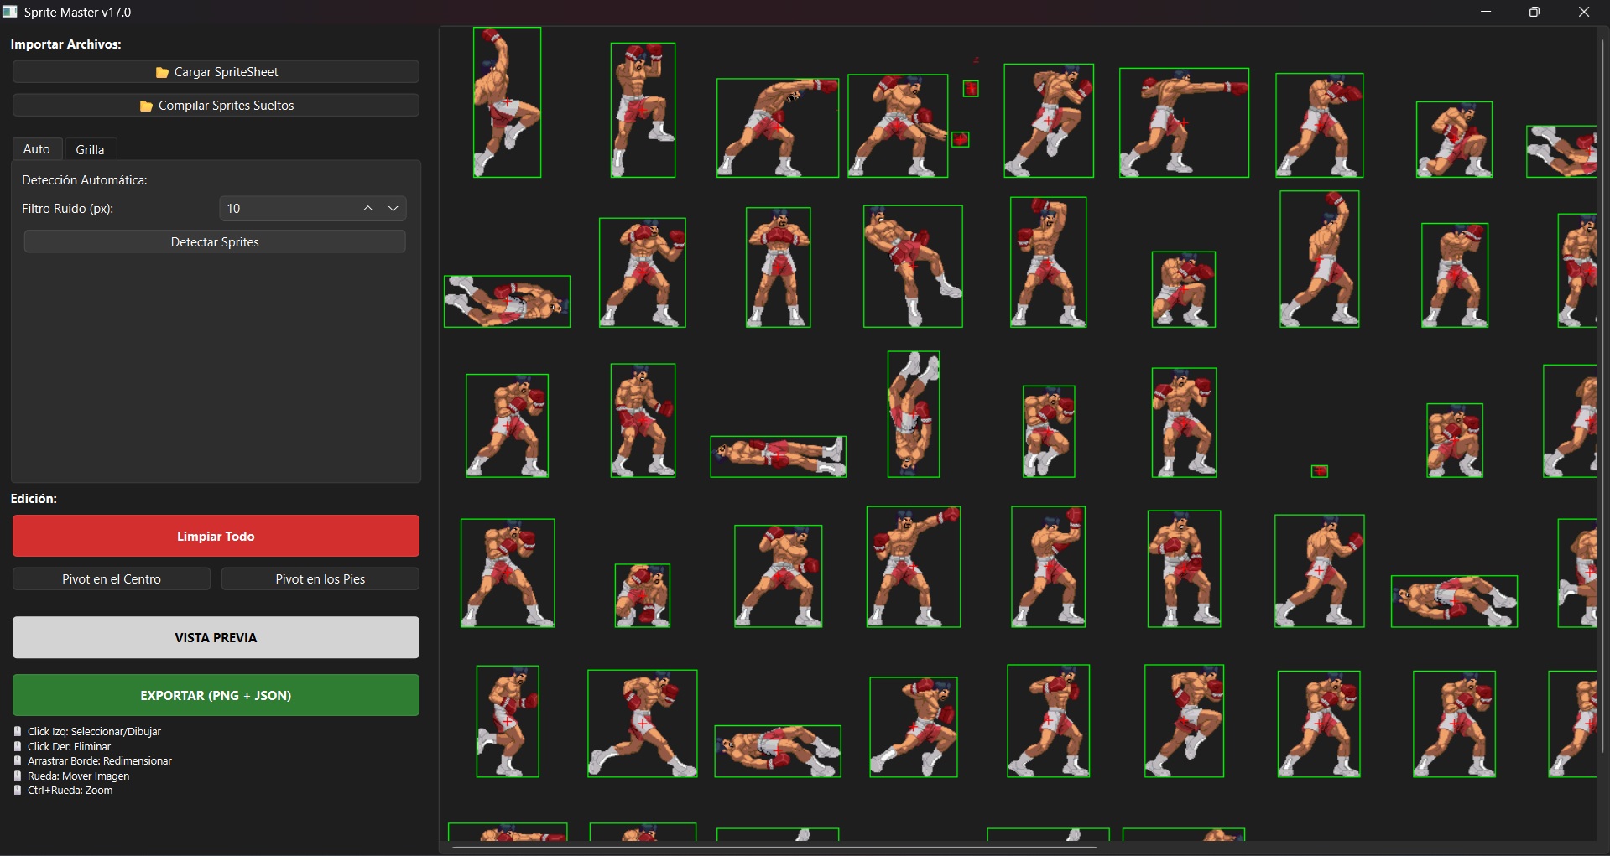
Task: Open Compilar Sprites Sueltos
Action: pyautogui.click(x=216, y=106)
